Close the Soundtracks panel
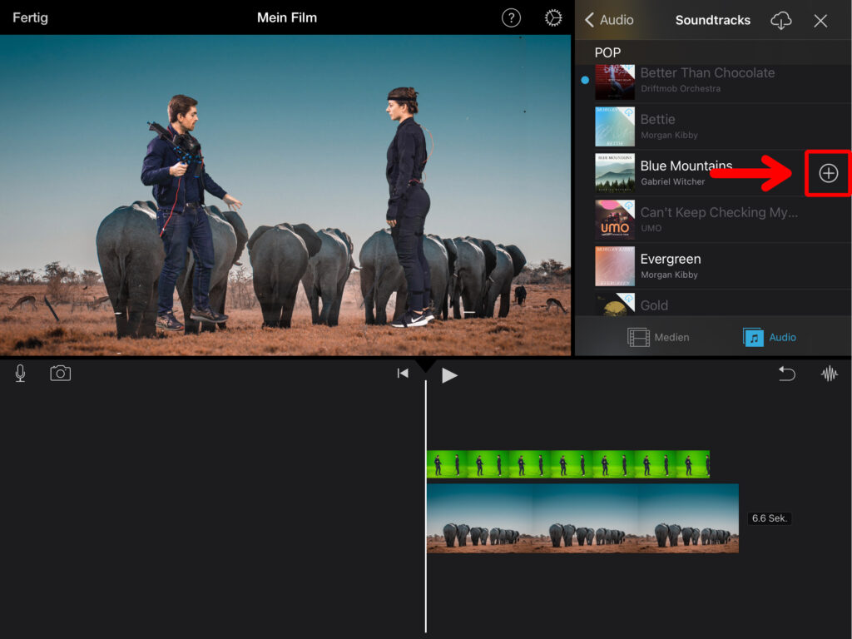 (x=820, y=21)
